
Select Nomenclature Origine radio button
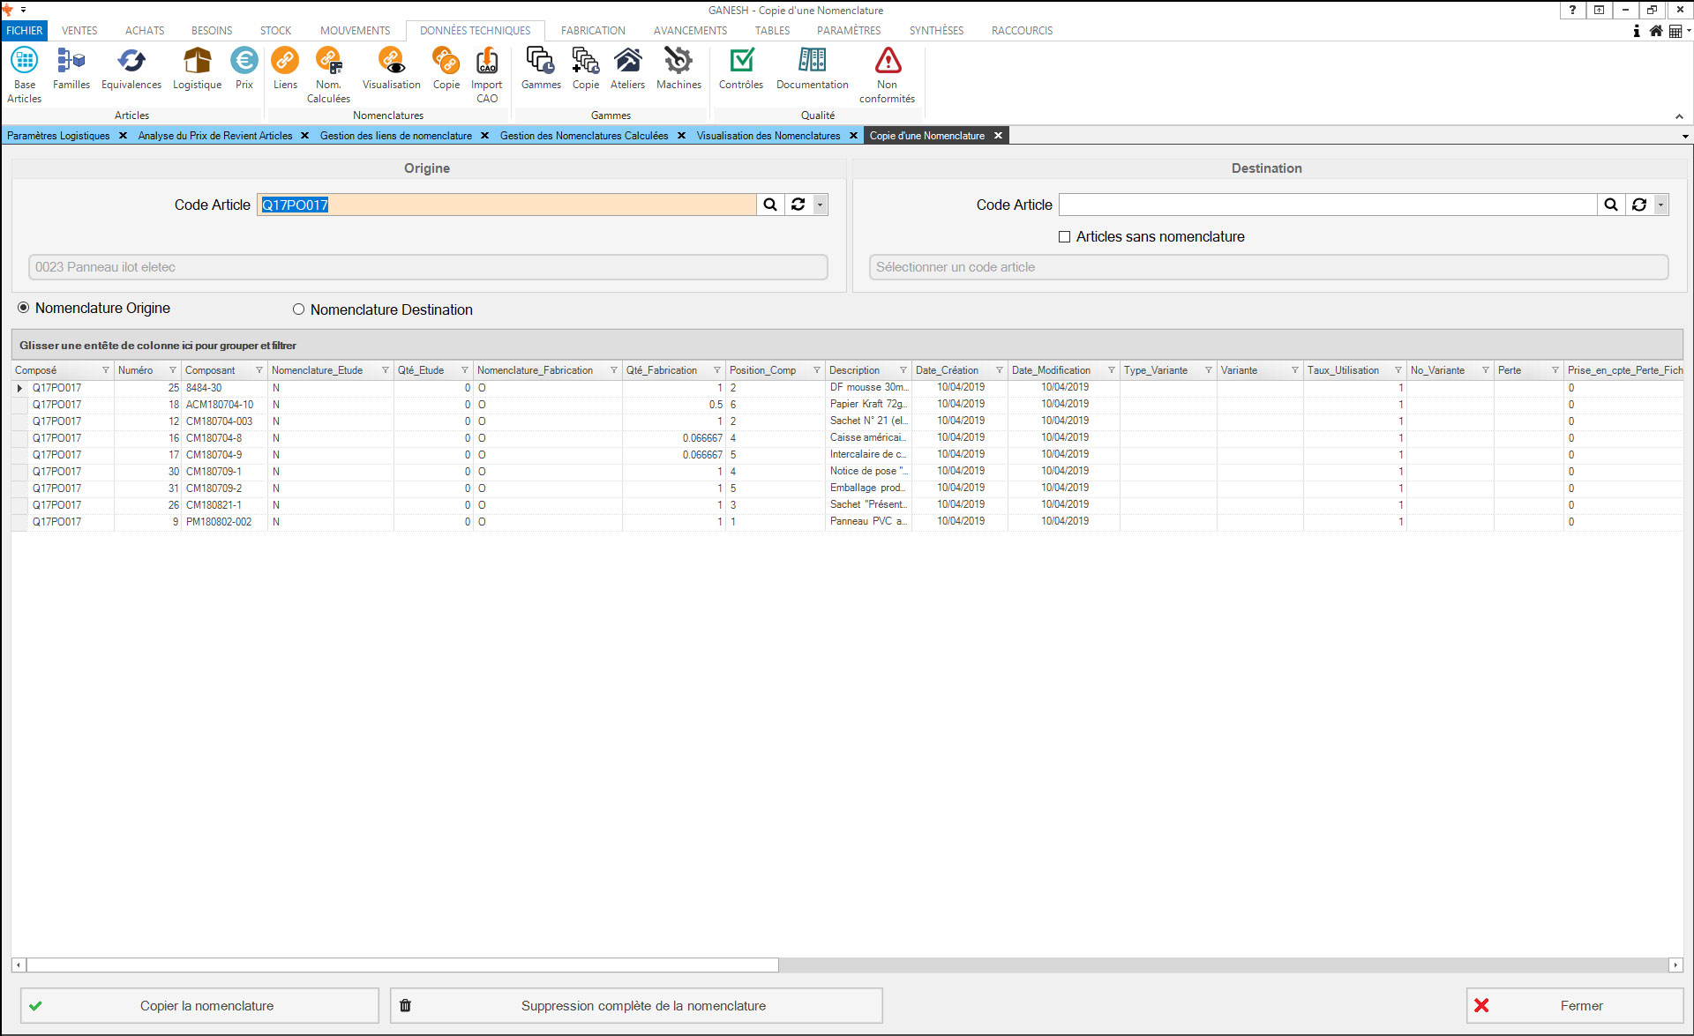click(24, 308)
